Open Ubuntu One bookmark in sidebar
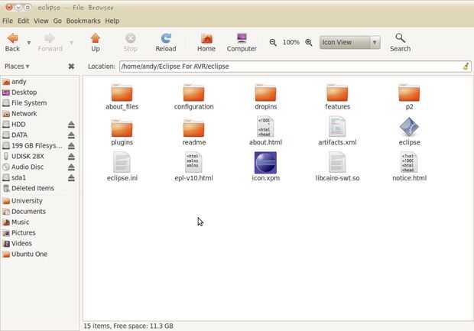Screen dimensions: 474x331 click(x=25, y=255)
